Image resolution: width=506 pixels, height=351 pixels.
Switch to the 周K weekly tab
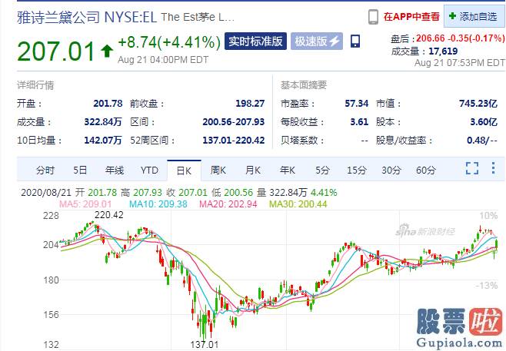pyautogui.click(x=218, y=170)
